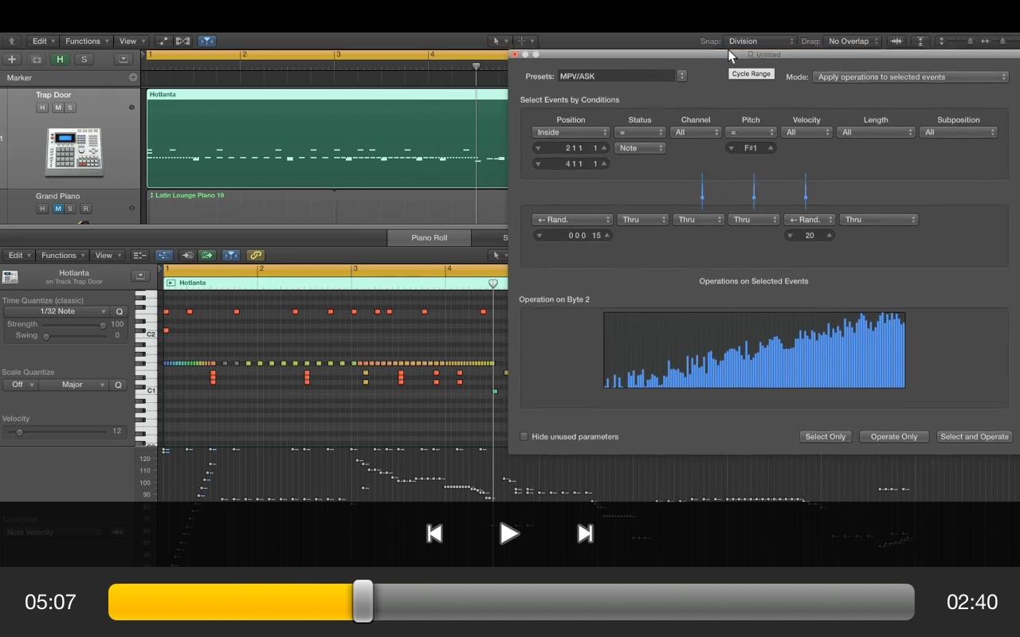The image size is (1020, 637).
Task: Click the green MIDI Out button
Action: pyautogui.click(x=207, y=256)
